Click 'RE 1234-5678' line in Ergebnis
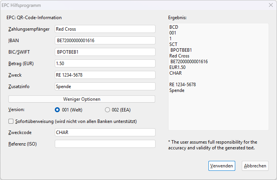Screen dimensions: 277x180 pyautogui.click(x=183, y=84)
